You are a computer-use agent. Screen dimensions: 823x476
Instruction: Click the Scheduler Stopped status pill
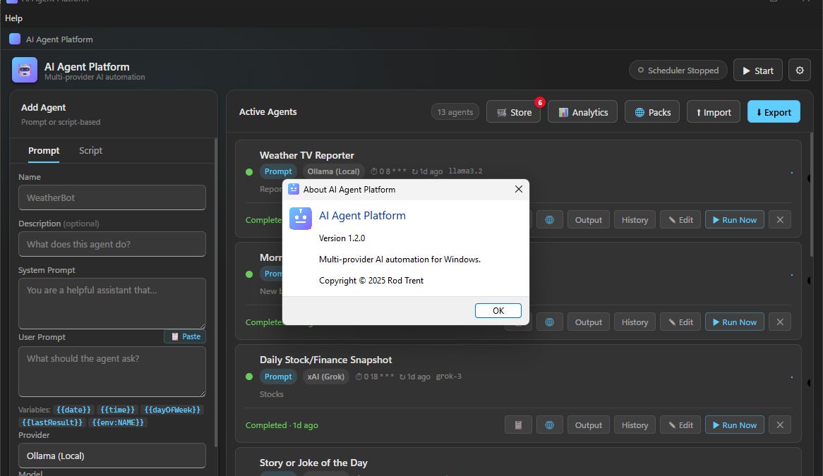[x=678, y=71]
